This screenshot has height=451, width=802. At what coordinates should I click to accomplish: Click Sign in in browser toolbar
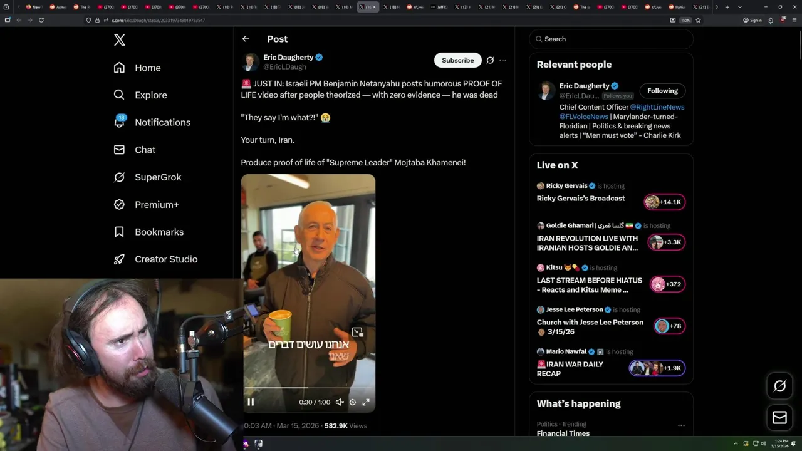(x=752, y=20)
